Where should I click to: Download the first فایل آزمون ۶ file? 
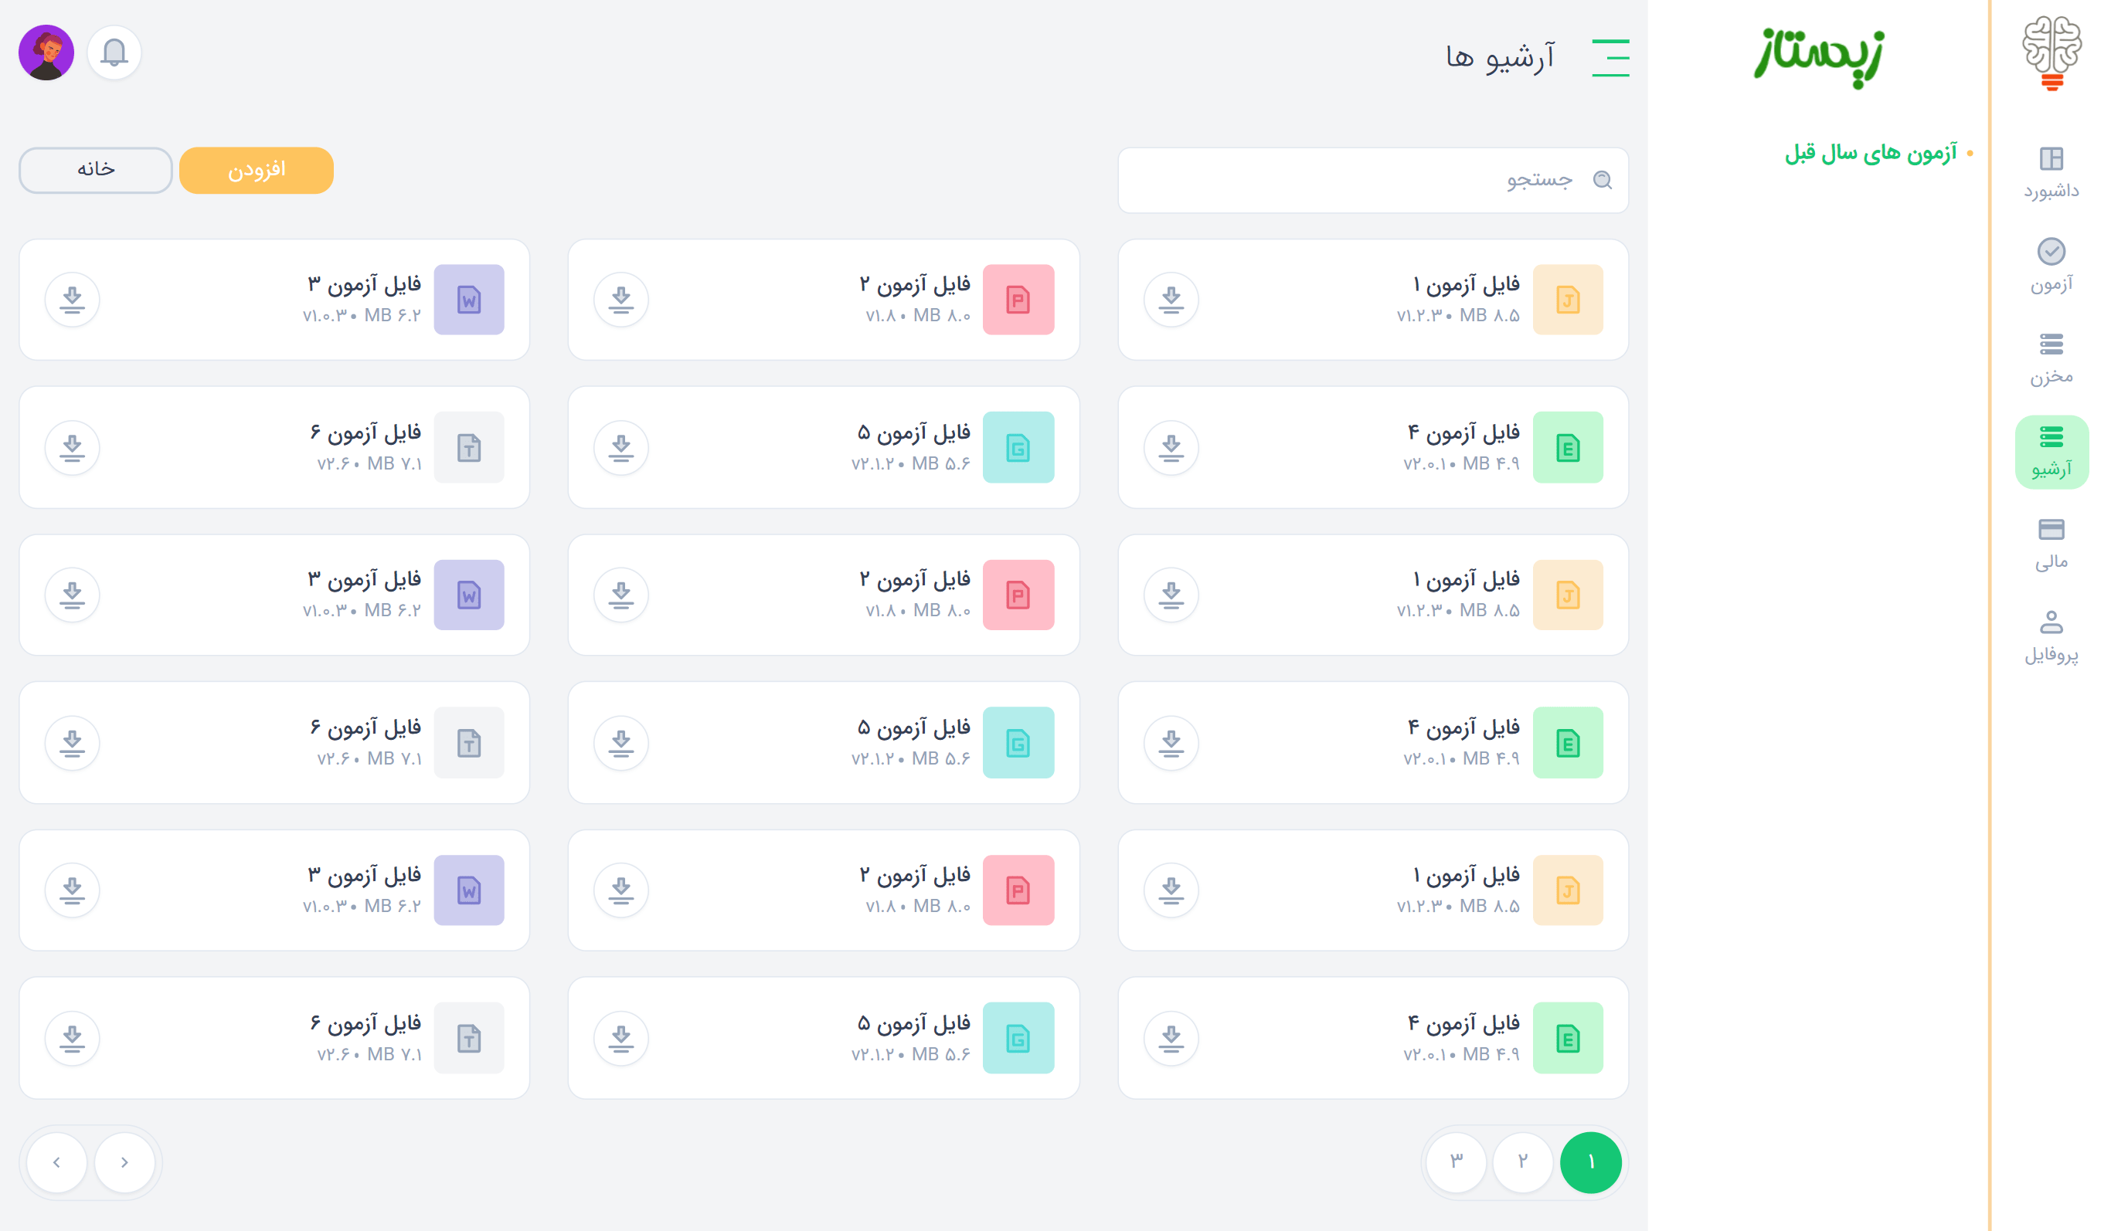click(72, 448)
